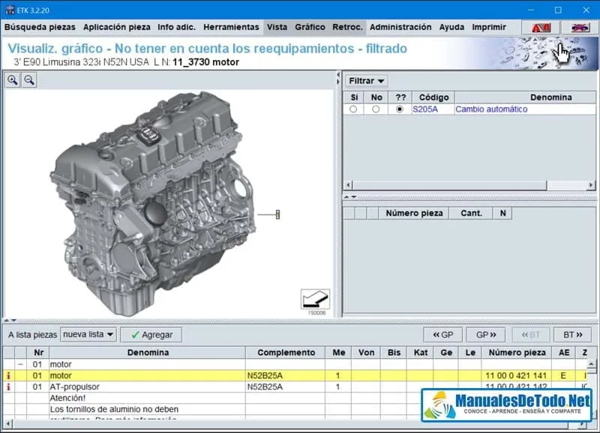
Task: Open the Filtrar dropdown
Action: [x=367, y=81]
